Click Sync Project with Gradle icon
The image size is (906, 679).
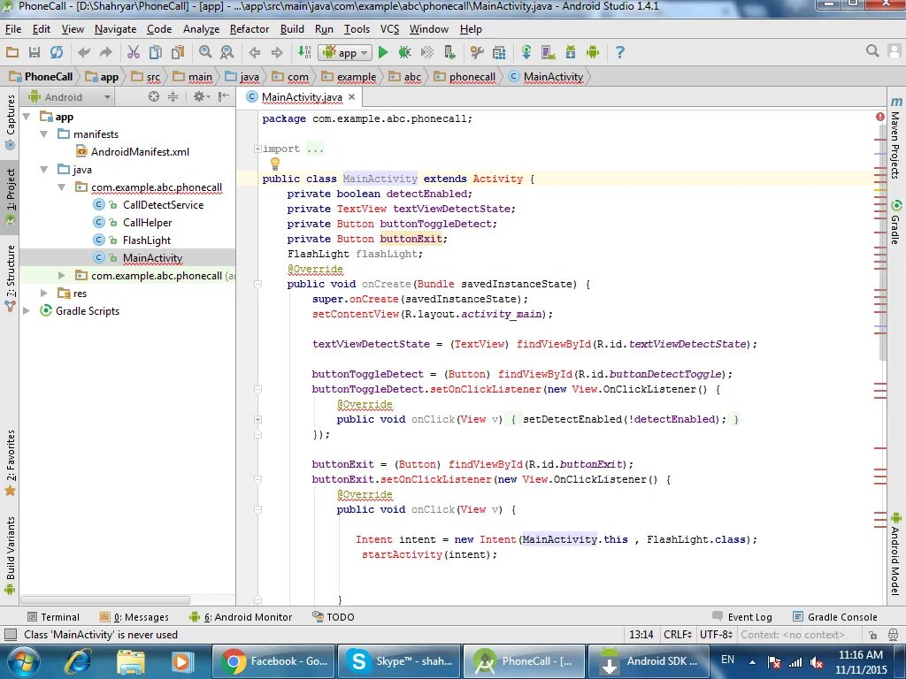point(526,52)
